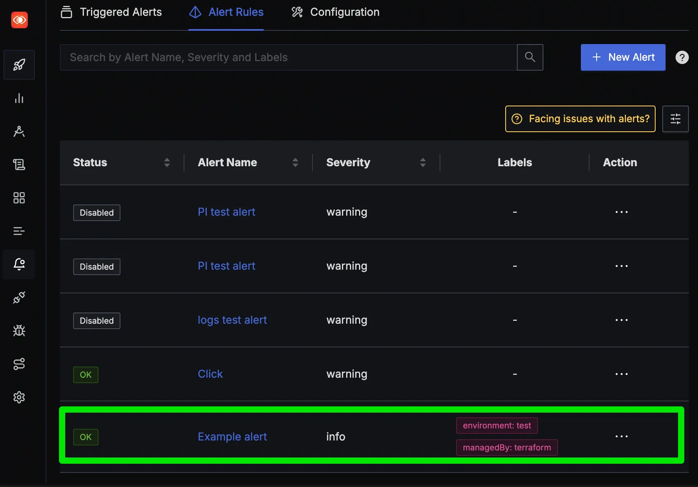The image size is (698, 487).
Task: Click the info severity of Example alert
Action: click(x=336, y=437)
